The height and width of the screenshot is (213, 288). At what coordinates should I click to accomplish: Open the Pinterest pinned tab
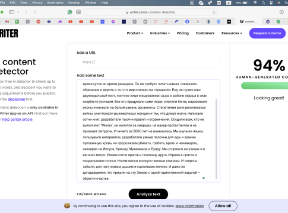click(x=39, y=22)
